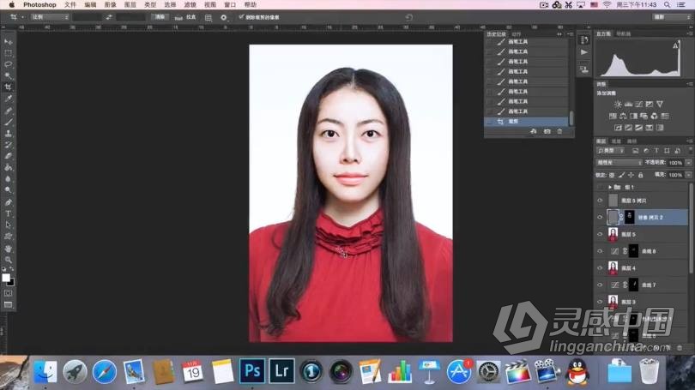
Task: Click foreground color swatch
Action: click(x=6, y=278)
